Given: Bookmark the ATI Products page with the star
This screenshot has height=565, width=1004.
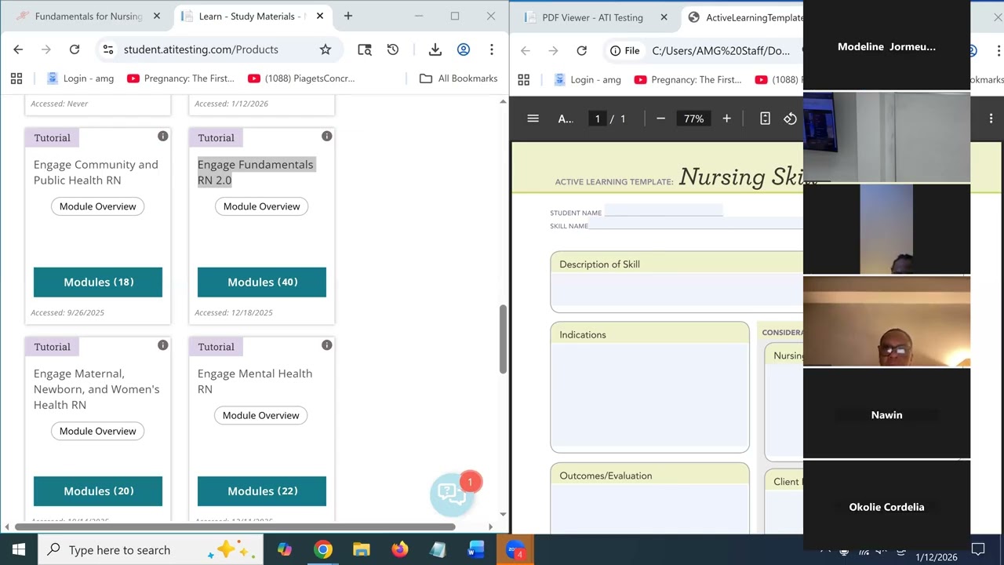Looking at the screenshot, I should click(326, 49).
